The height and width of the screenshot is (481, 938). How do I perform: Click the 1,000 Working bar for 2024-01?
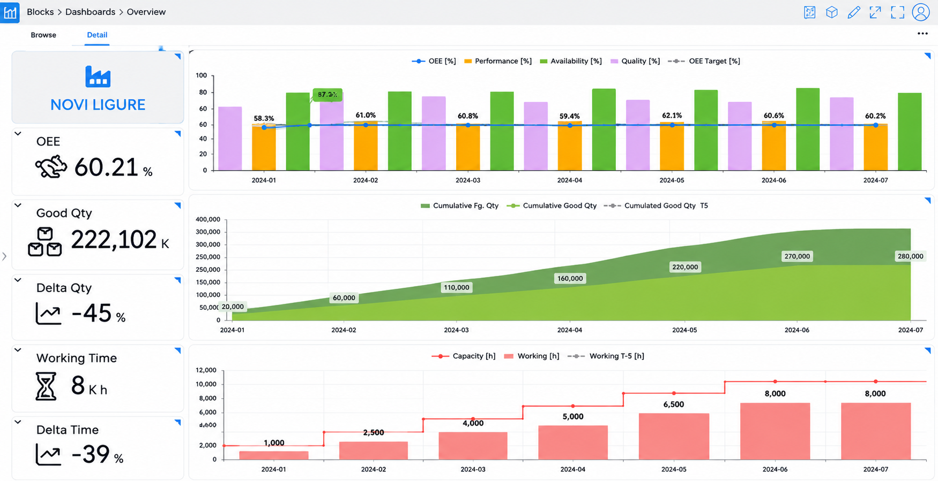pos(274,455)
